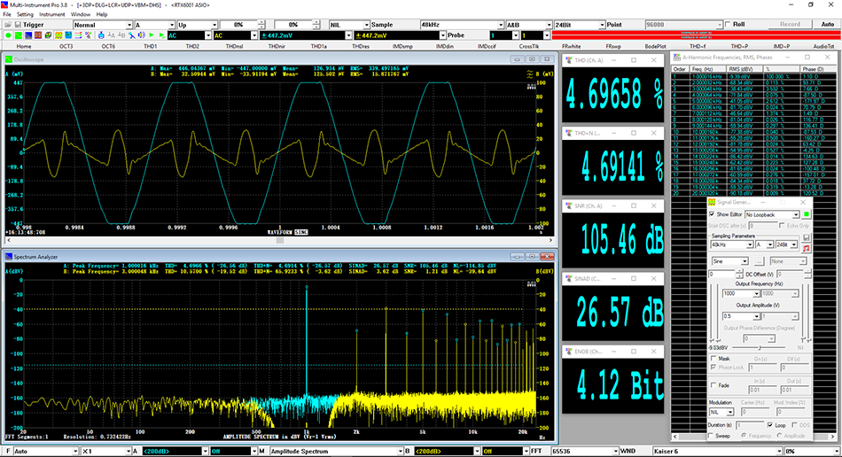Open the Oscilloscope instrument icon

pos(19,35)
